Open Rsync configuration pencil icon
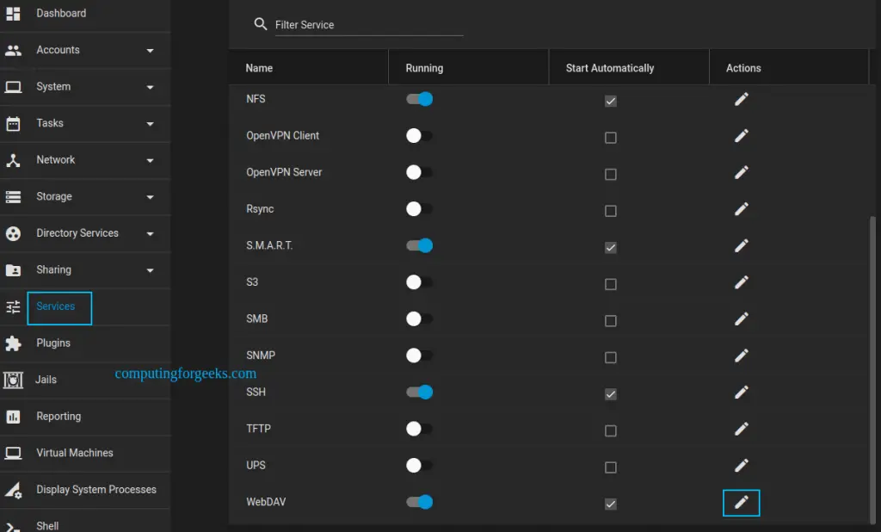Viewport: 881px width, 532px height. coord(741,209)
